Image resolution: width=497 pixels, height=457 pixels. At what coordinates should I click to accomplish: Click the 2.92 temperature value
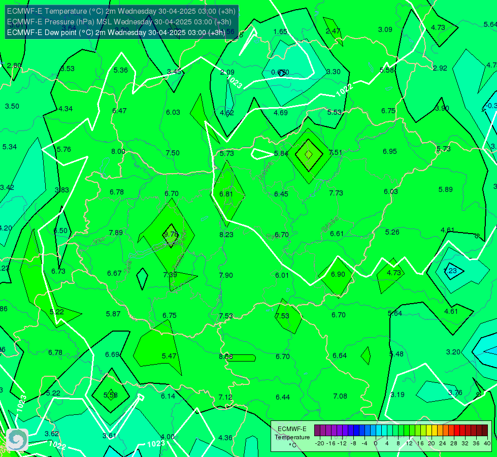pos(440,68)
